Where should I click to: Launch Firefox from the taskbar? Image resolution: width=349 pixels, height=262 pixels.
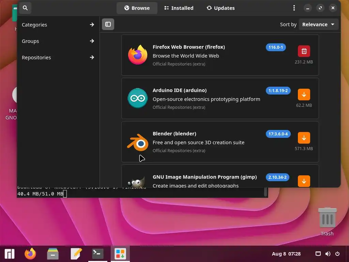pyautogui.click(x=30, y=253)
